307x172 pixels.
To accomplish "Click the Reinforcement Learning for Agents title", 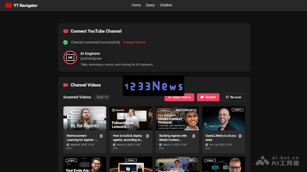I will pos(82,138).
